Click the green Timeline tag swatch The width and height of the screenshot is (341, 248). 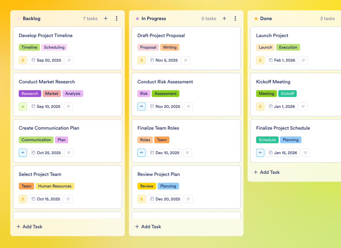(x=29, y=47)
